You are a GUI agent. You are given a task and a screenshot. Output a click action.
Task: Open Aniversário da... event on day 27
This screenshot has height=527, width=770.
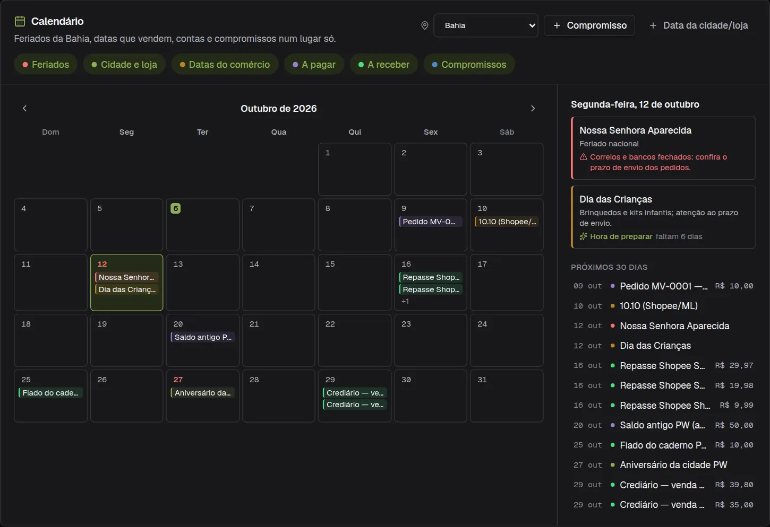(x=202, y=393)
